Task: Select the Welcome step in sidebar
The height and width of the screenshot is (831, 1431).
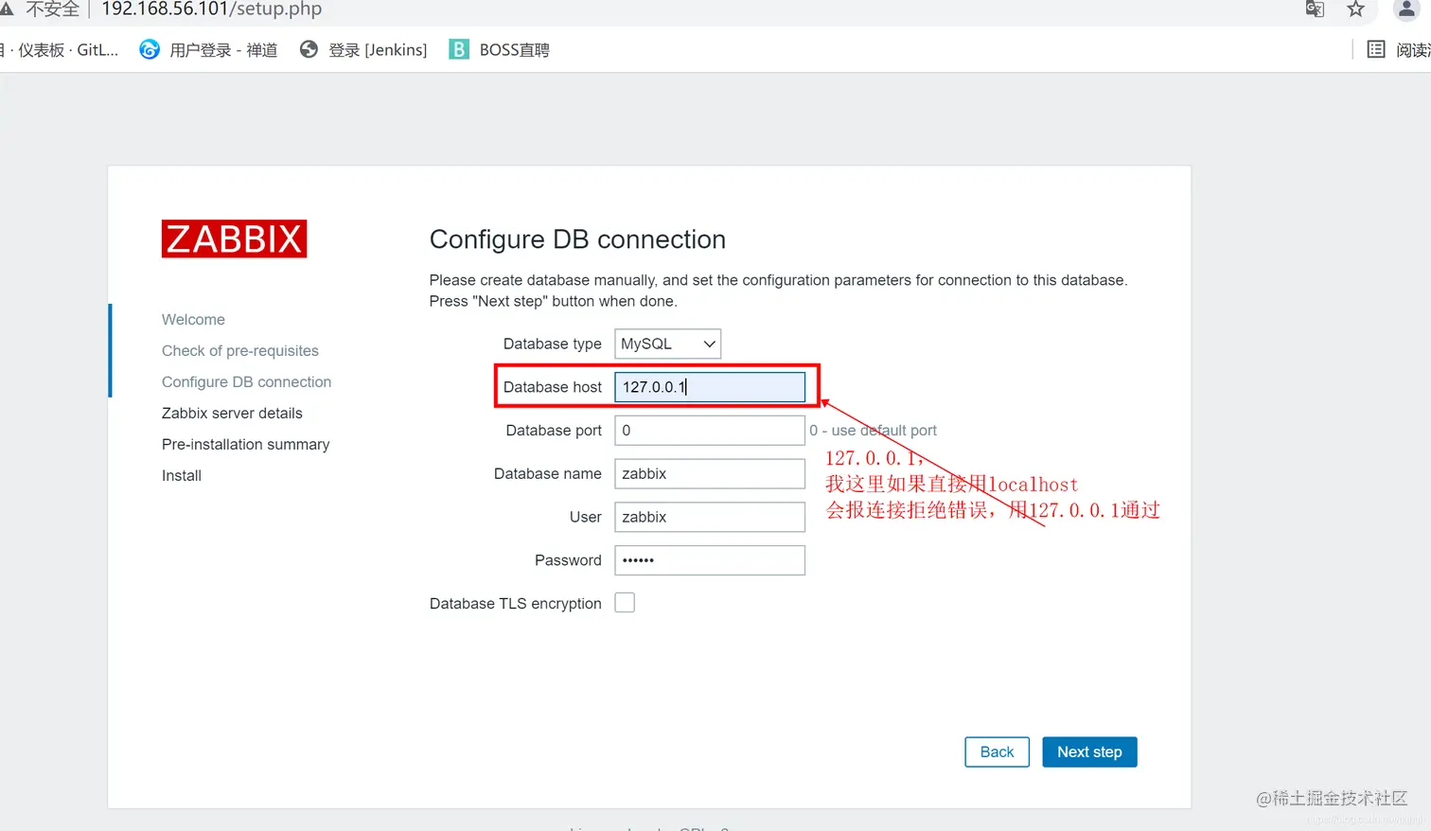Action: pyautogui.click(x=193, y=320)
